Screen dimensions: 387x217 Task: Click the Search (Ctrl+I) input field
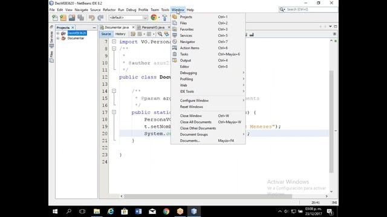coord(311,10)
